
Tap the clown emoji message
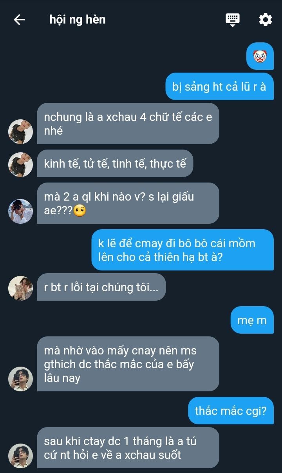tap(260, 56)
